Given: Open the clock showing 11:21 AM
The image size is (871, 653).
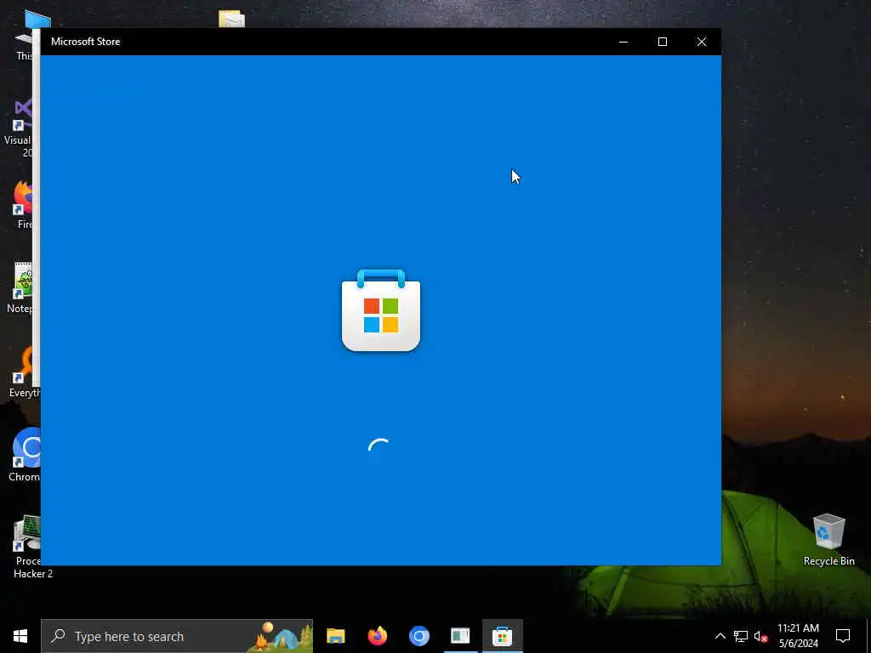Looking at the screenshot, I should (x=798, y=636).
